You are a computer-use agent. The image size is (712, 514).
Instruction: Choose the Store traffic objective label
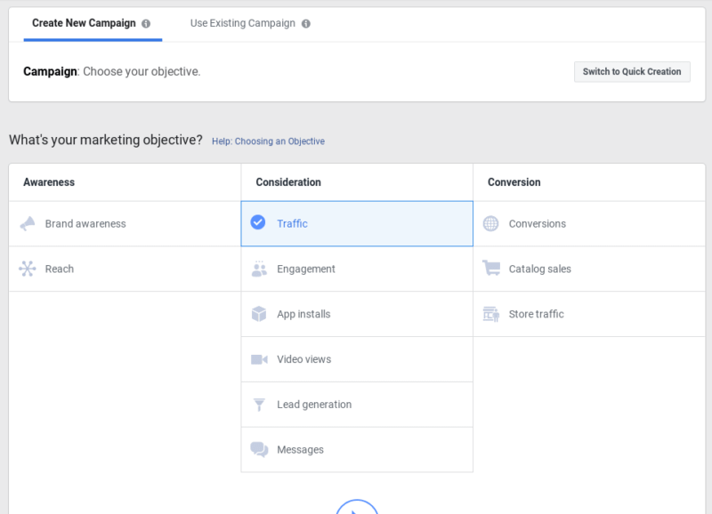(x=536, y=314)
